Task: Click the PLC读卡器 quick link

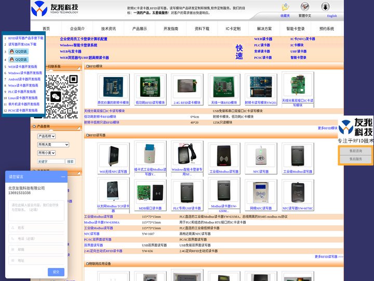Action: click(x=262, y=45)
